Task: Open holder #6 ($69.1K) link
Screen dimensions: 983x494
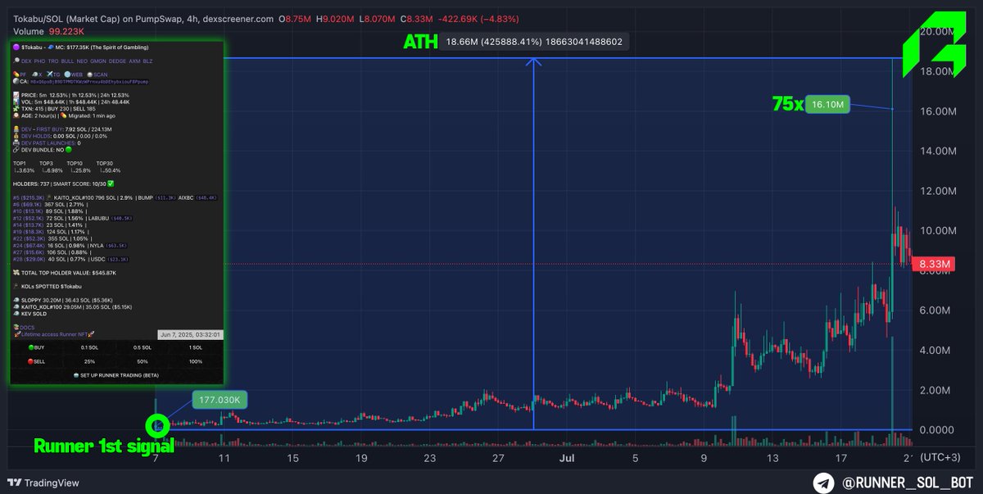Action: (x=27, y=205)
